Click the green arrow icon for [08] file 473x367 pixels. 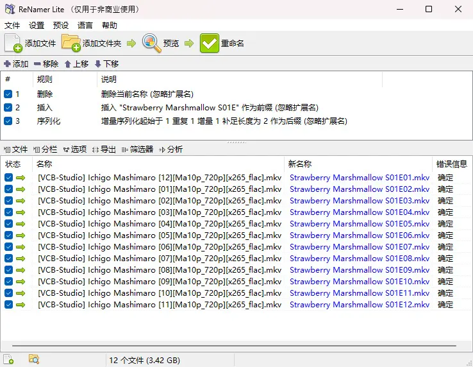coord(21,270)
